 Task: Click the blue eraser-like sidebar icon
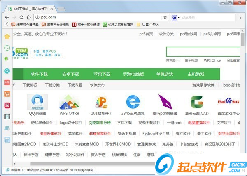7,128
